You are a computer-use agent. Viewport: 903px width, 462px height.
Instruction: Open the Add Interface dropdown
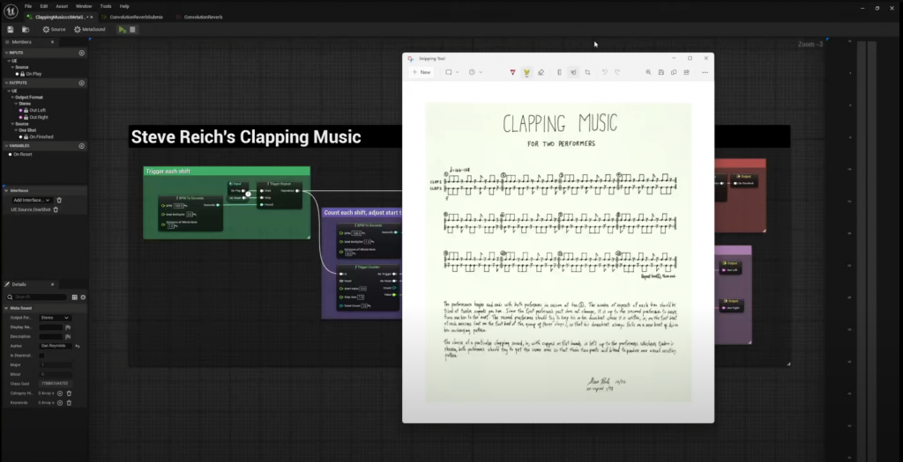(32, 200)
